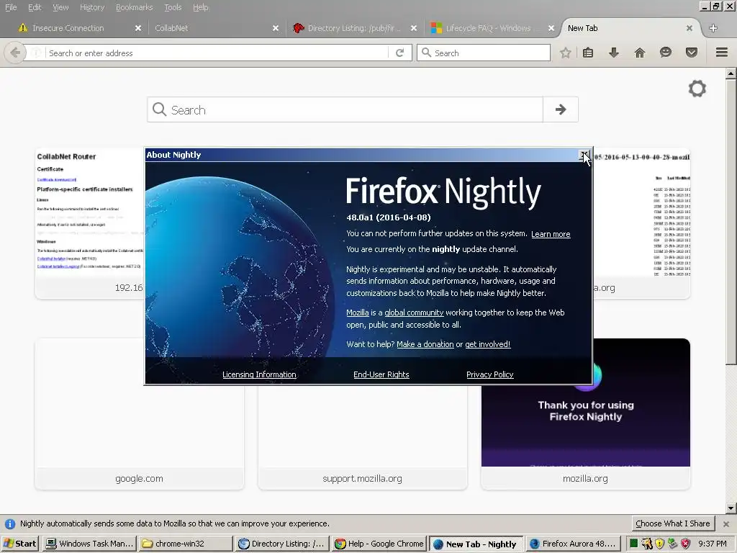Screen dimensions: 737x553
Task: Open the Hello chat smiley icon
Action: (666, 52)
